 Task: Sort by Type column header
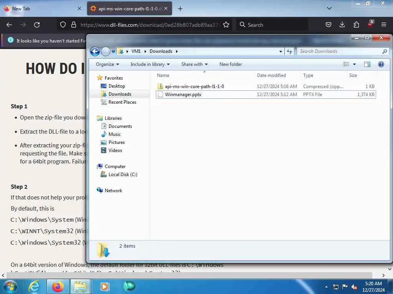pos(324,75)
